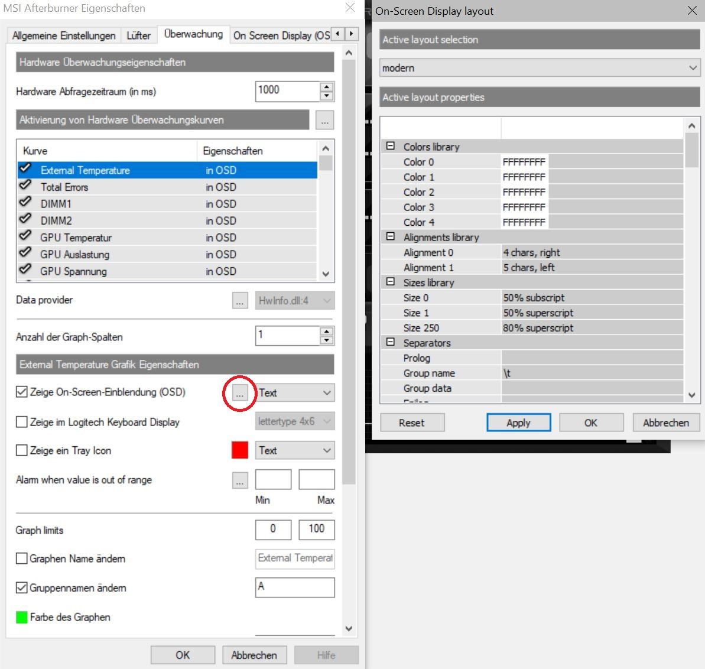Click Reset in OSD layout window
Image resolution: width=705 pixels, height=669 pixels.
click(412, 423)
